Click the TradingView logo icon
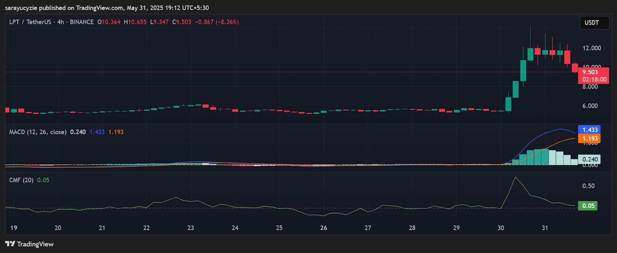 pyautogui.click(x=10, y=244)
